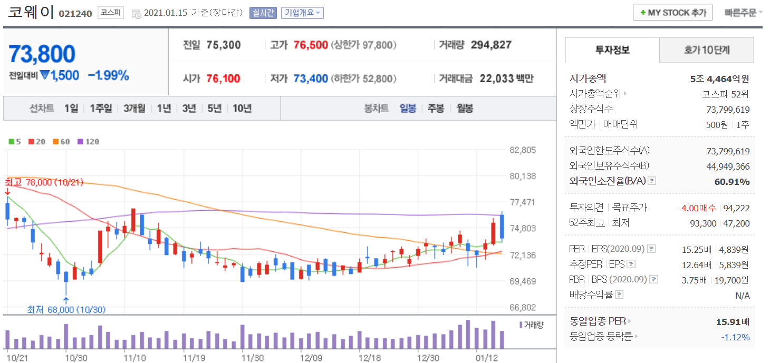Select the 투자정보 tab

pos(612,51)
